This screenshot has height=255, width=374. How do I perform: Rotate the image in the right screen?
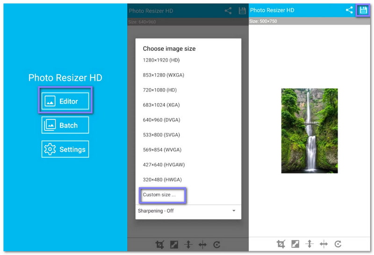[x=338, y=244]
